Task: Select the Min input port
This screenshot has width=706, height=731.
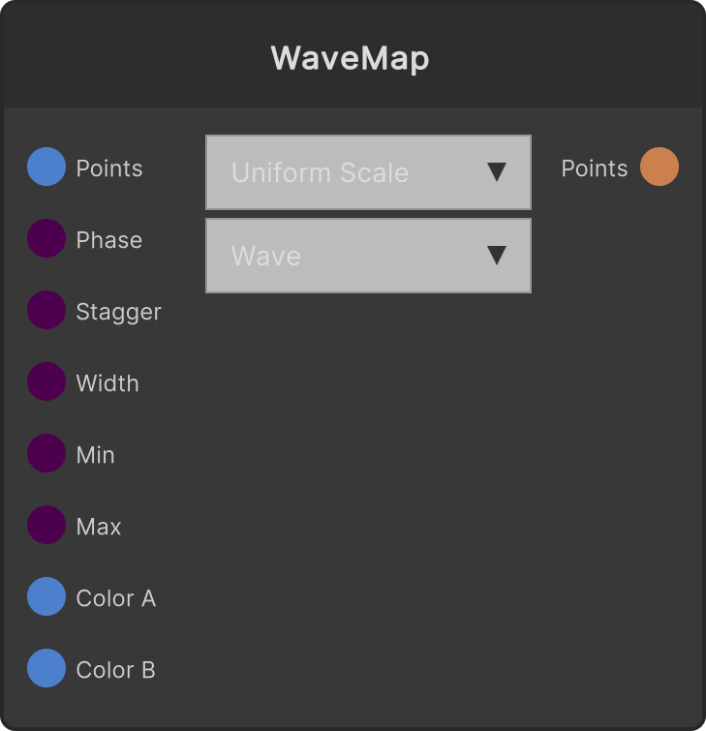Action: (46, 453)
